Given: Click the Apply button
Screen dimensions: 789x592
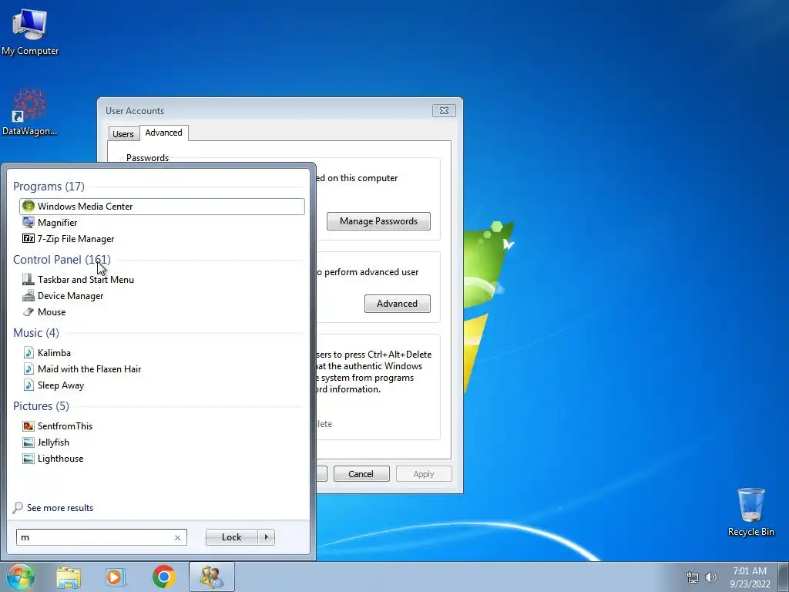Looking at the screenshot, I should click(x=424, y=474).
